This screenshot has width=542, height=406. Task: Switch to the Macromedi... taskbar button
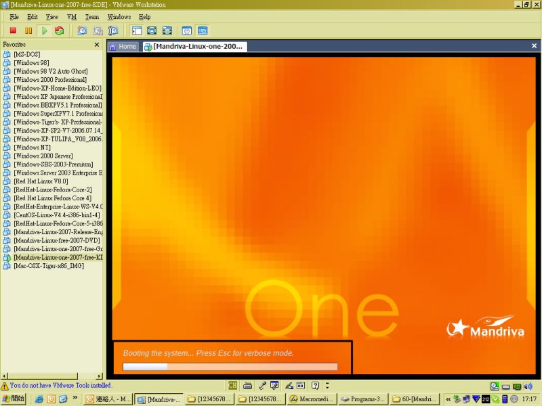(312, 399)
